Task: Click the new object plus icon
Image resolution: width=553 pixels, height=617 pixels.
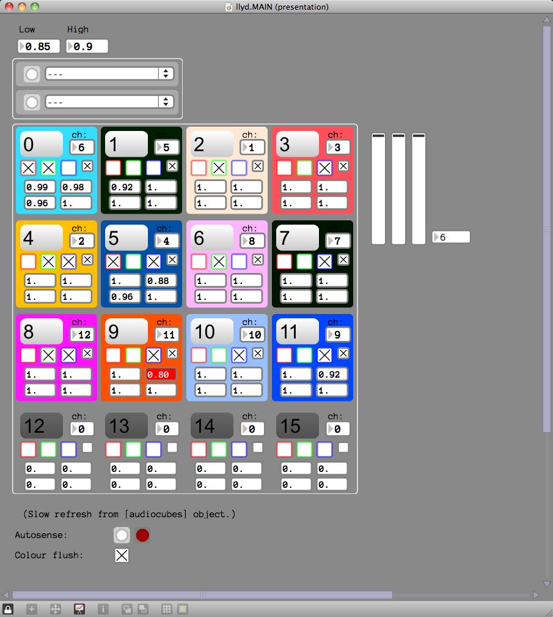Action: [x=32, y=609]
